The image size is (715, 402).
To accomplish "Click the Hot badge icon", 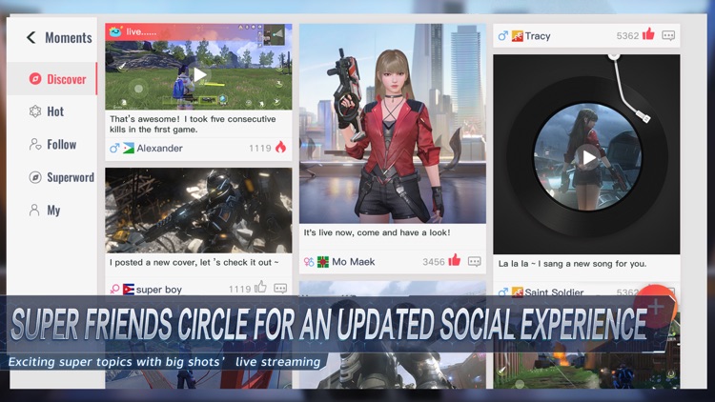I will coord(35,111).
